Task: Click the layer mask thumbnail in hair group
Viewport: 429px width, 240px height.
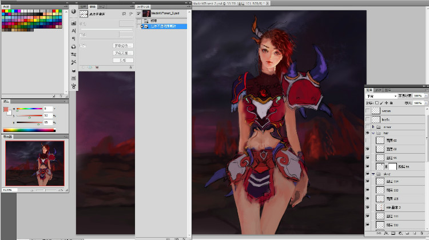Action: pos(392,166)
